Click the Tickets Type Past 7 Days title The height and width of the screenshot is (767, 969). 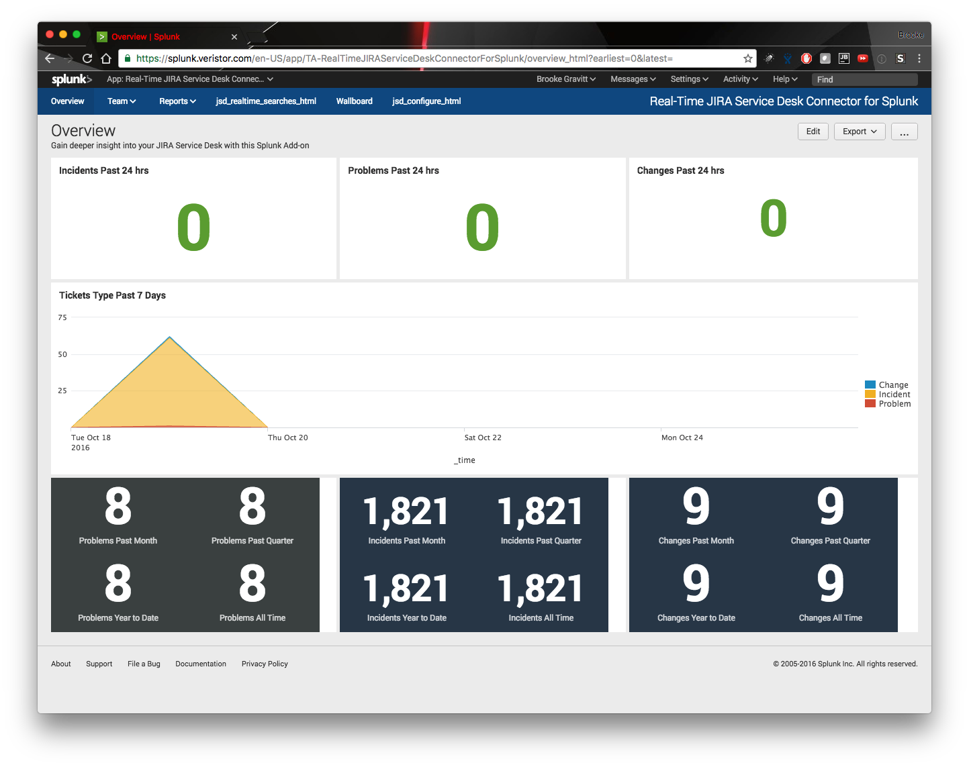[112, 295]
